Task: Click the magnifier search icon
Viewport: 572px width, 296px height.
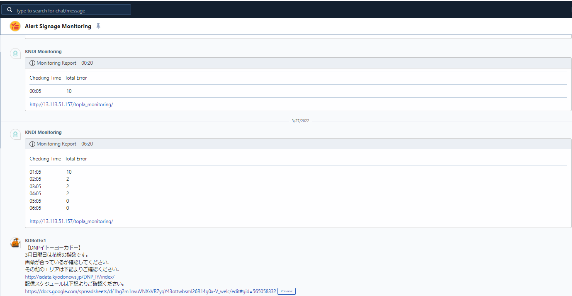Action: pyautogui.click(x=10, y=10)
